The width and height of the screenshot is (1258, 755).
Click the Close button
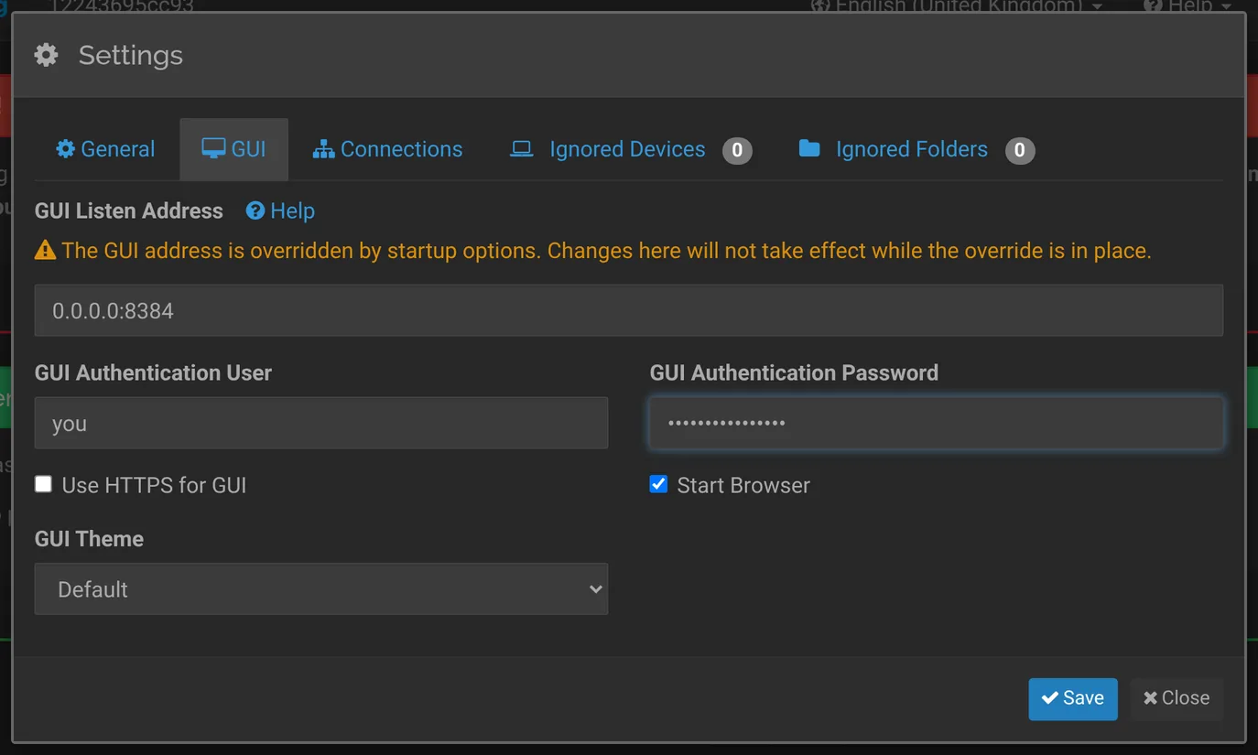pos(1177,698)
